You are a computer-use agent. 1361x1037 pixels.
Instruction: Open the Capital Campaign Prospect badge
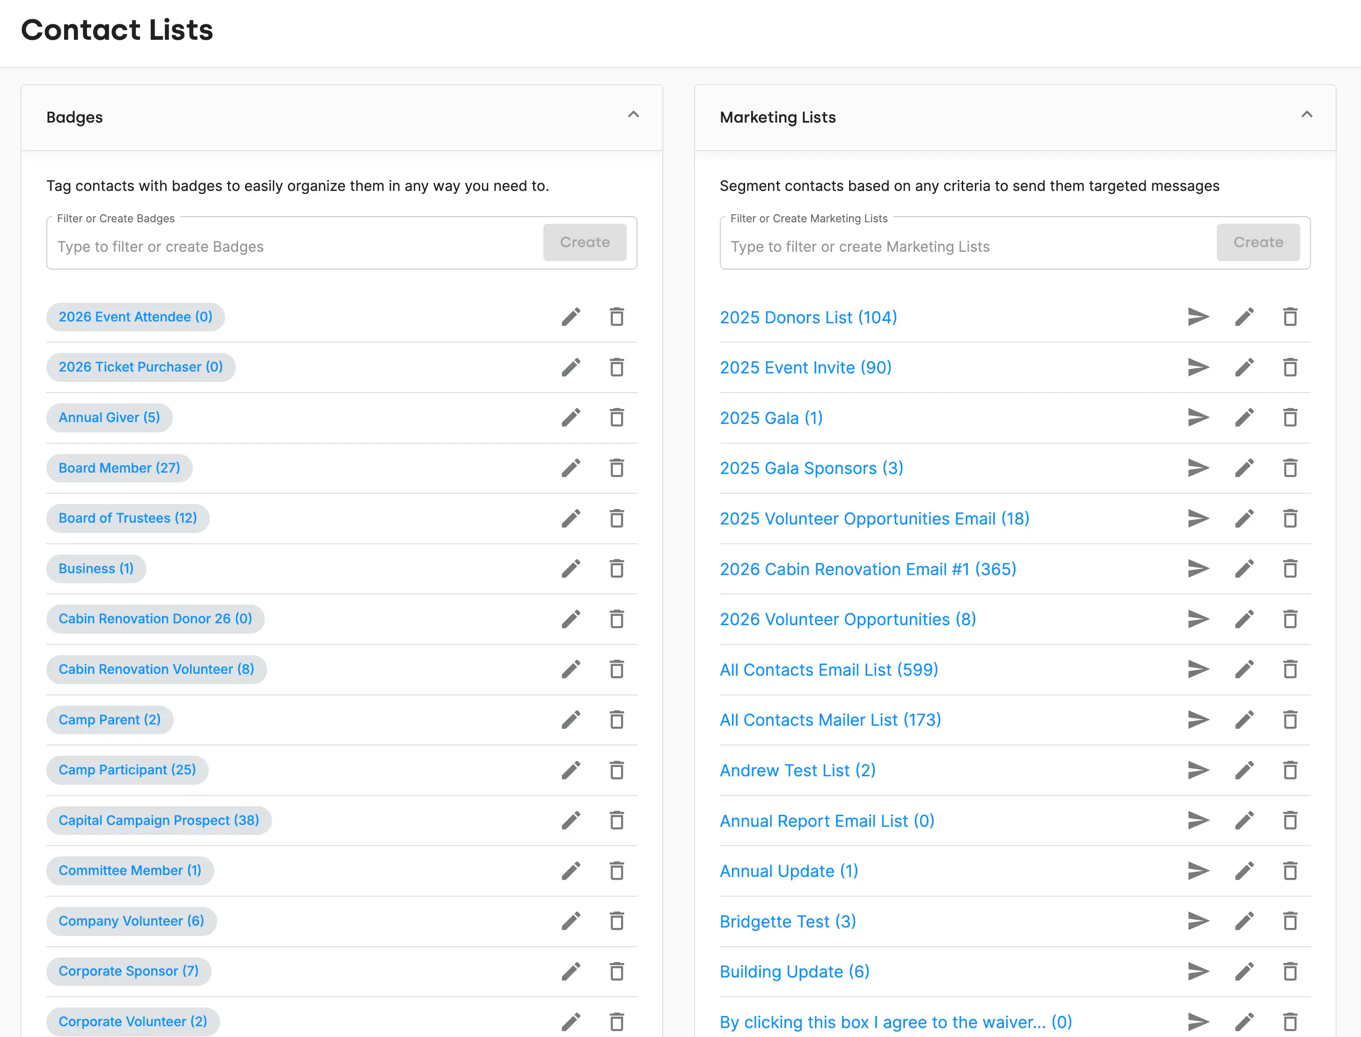click(x=159, y=820)
